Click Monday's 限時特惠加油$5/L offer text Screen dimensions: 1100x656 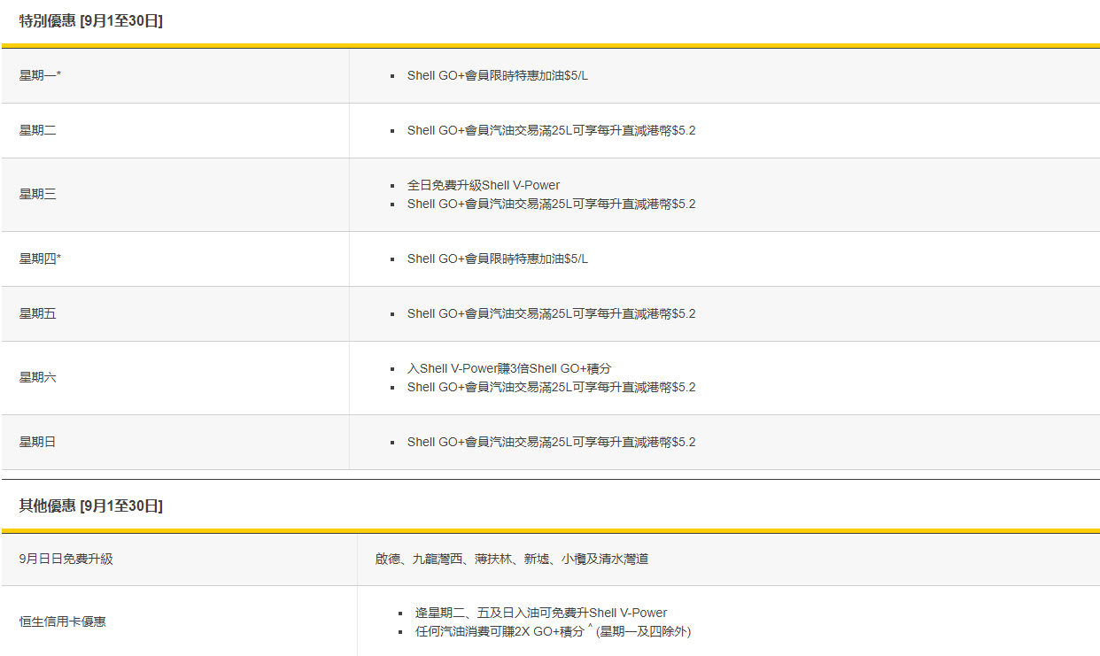pyautogui.click(x=497, y=75)
